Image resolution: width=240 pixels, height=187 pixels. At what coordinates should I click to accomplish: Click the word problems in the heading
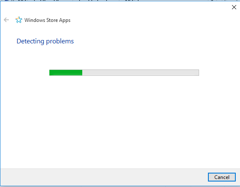tap(60, 42)
